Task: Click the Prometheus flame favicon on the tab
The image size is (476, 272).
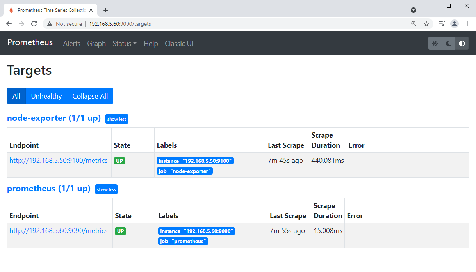Action: (x=11, y=10)
